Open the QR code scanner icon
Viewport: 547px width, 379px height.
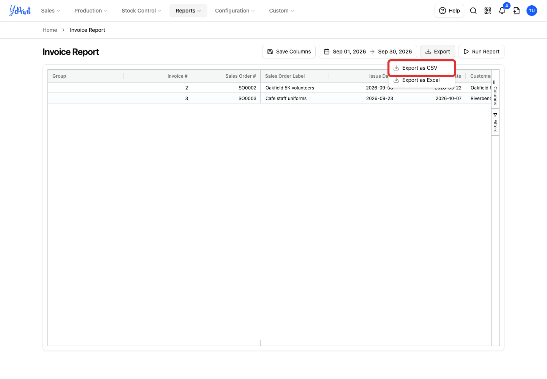[488, 11]
